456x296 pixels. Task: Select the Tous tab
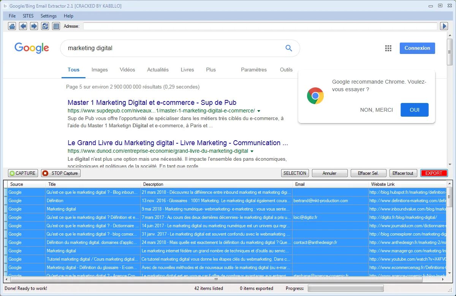[74, 70]
